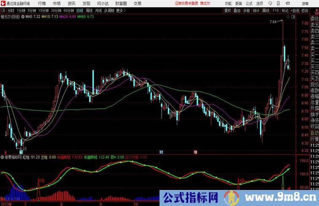Screen dimensions: 319x206
Task: Expand the 更多 periods list
Action: coord(121,11)
